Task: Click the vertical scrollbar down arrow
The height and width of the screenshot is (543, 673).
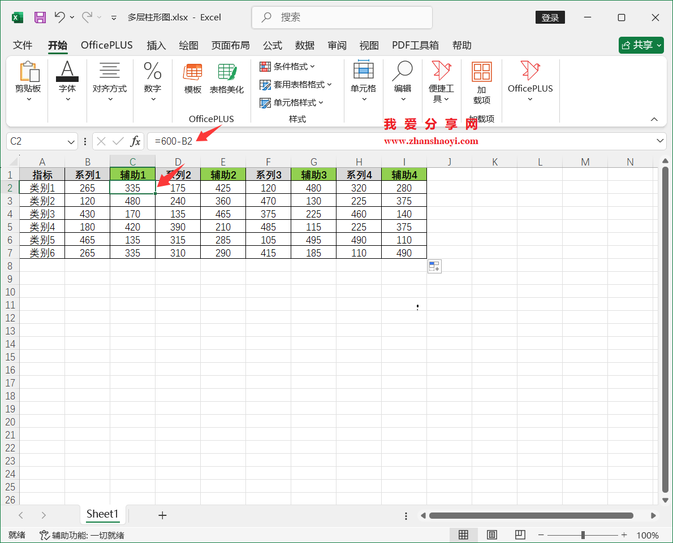Action: [x=665, y=500]
